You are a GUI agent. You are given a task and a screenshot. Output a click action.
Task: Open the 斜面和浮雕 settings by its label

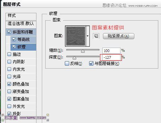coord(23,32)
